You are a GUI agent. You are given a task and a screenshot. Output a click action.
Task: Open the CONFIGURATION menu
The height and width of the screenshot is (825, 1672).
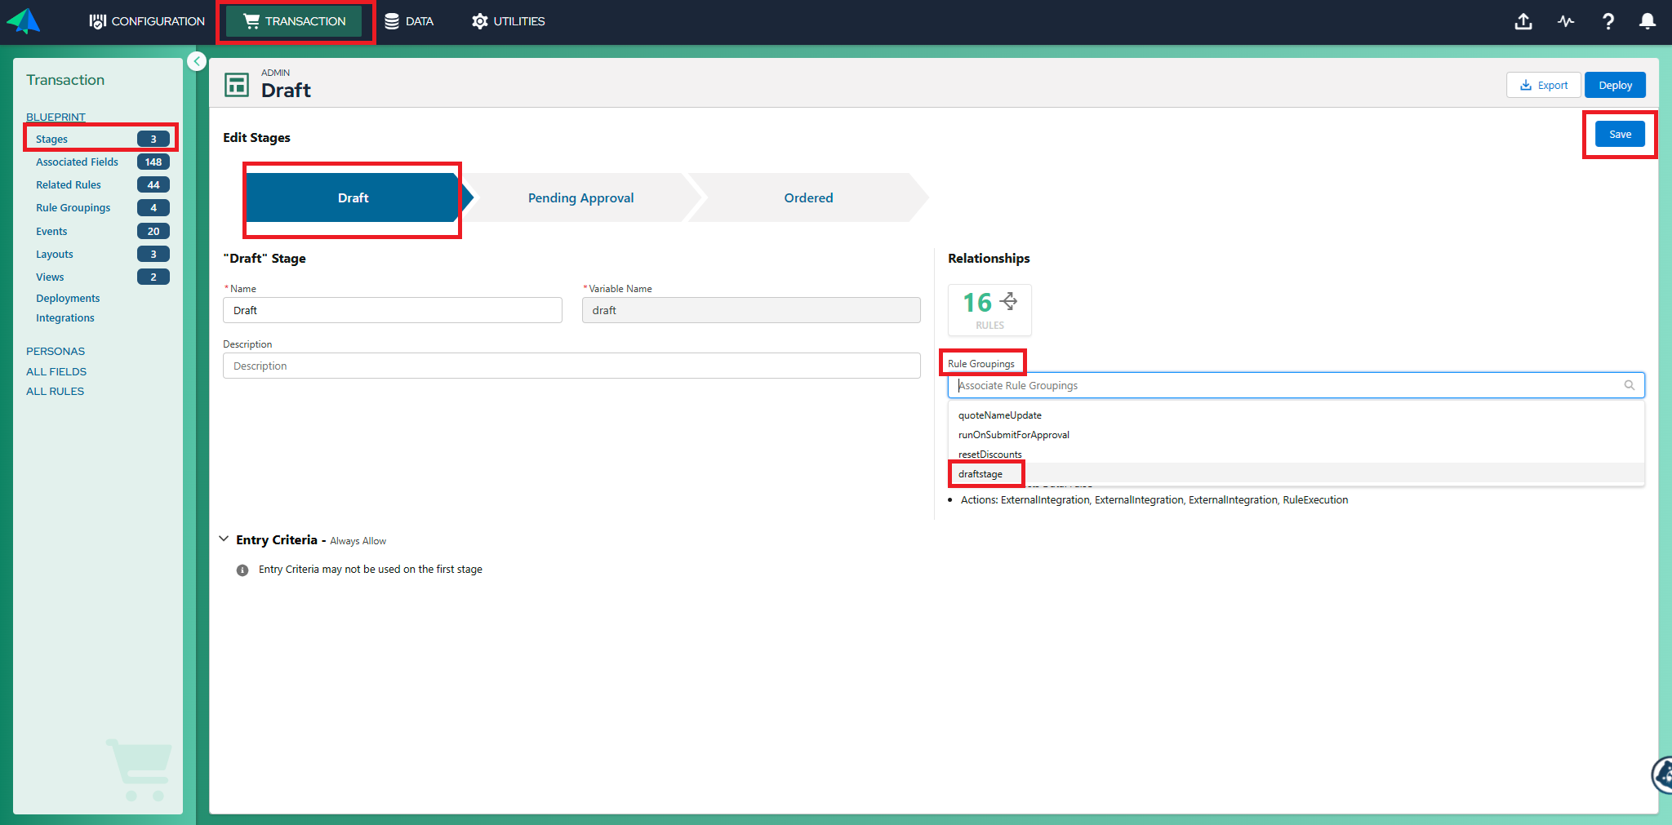147,21
